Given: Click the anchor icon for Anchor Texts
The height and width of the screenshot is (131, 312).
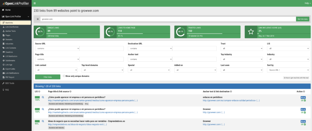Looking at the screenshot, I should 4,31.
